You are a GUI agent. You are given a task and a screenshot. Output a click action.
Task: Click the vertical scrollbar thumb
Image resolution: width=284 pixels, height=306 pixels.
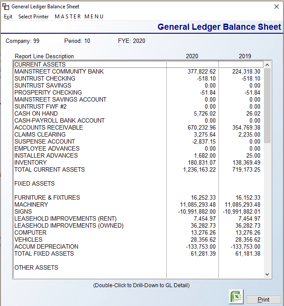click(x=267, y=106)
